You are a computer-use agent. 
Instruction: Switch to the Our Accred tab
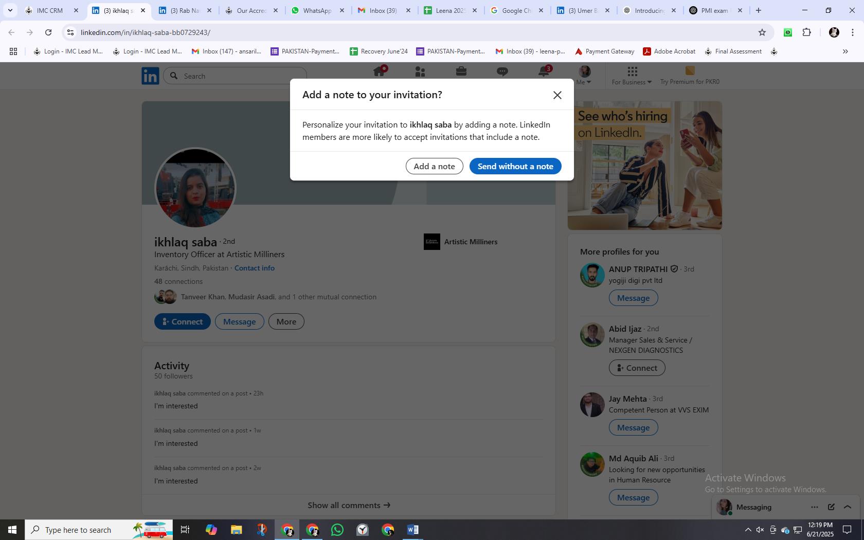click(x=251, y=10)
